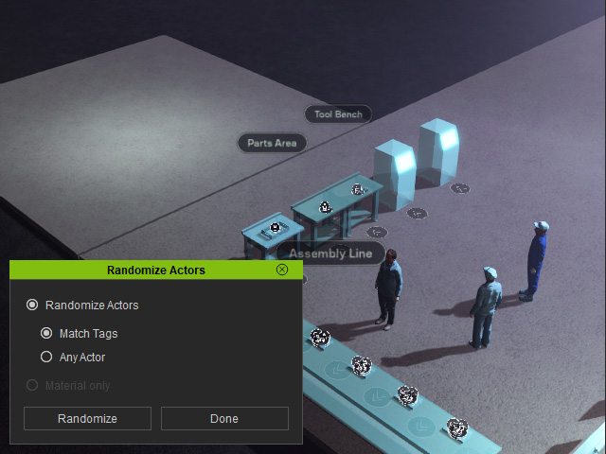606x454 pixels.
Task: Select the Parts Area label in scene
Action: (272, 143)
